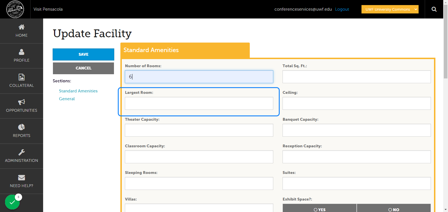Screen dimensions: 448x212
Task: Click Need Help envelope item
Action: pos(22,181)
